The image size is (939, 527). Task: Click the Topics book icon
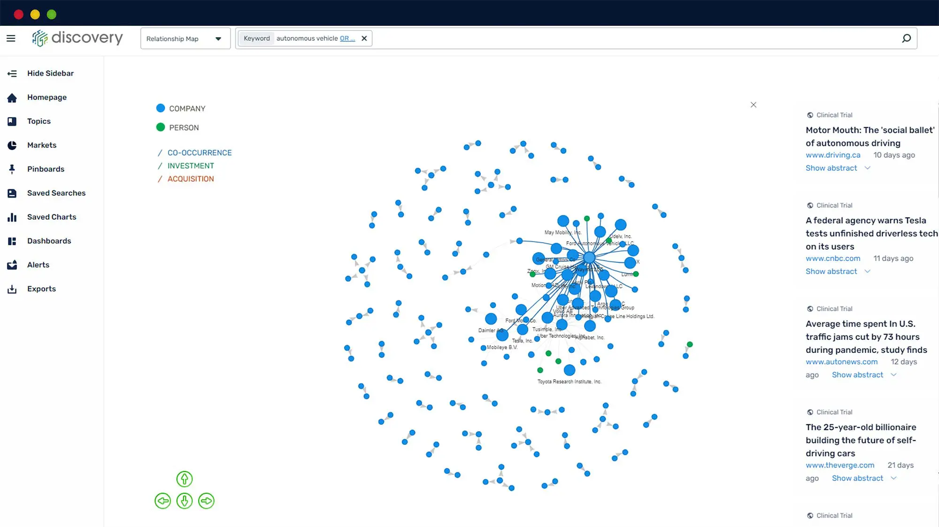[12, 122]
